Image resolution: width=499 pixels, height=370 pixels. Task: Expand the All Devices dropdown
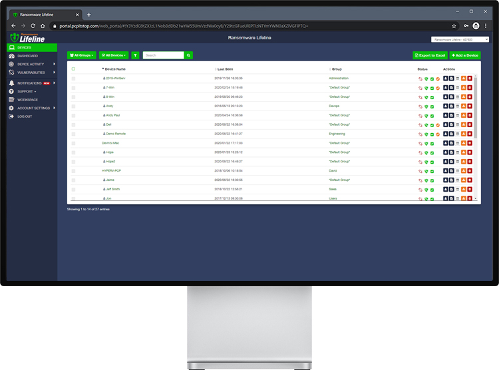coord(112,56)
